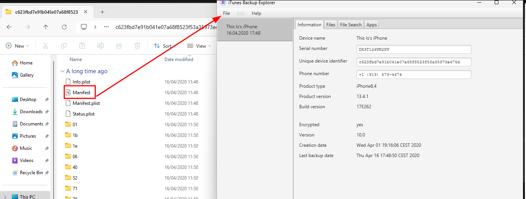Open a new Explorer tab with plus
The height and width of the screenshot is (199, 526).
tap(102, 12)
